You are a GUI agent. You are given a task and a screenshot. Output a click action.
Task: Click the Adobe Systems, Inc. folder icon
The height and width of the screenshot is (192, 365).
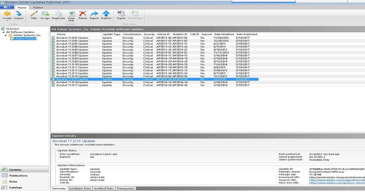10,35
